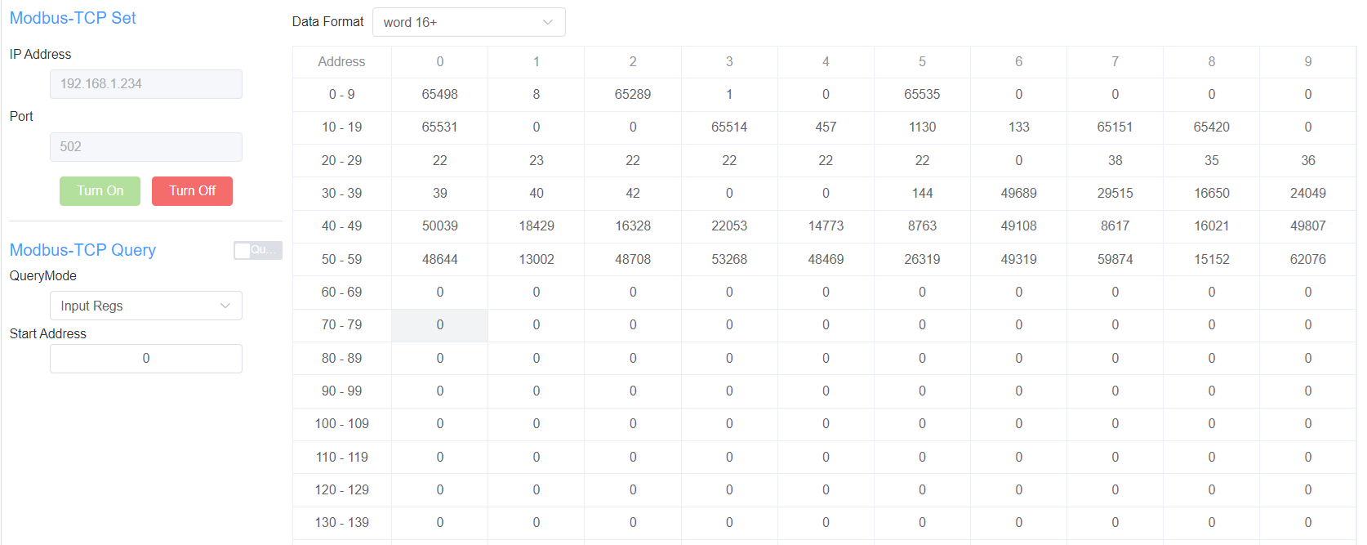Click the cell showing value 62076
Image resolution: width=1367 pixels, height=545 pixels.
[1307, 260]
